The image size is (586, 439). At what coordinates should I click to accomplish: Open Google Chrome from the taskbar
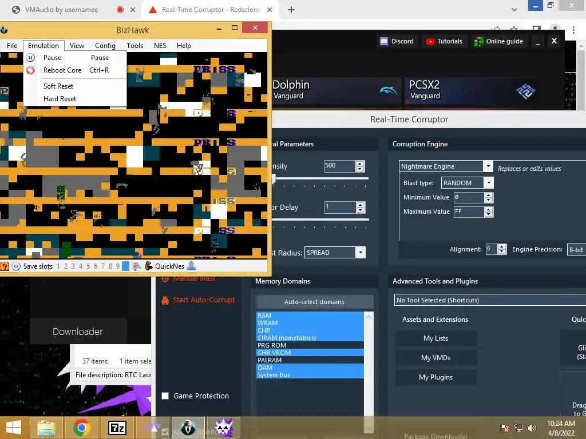click(82, 428)
